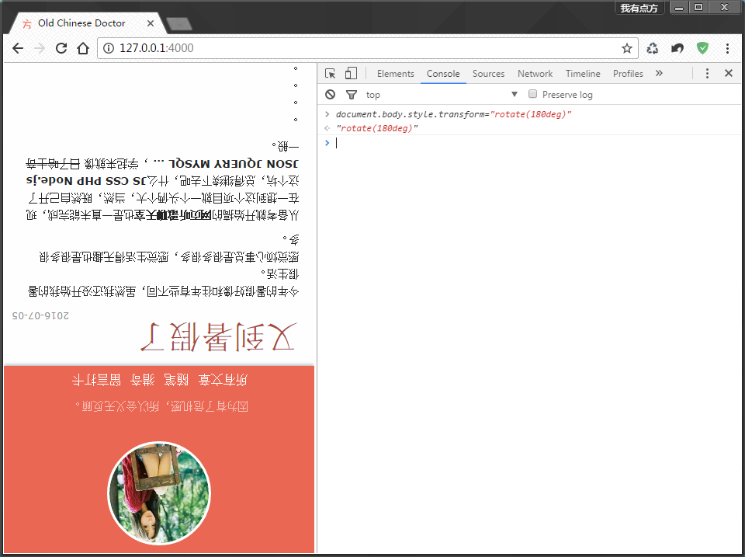Open the Sources panel tab
This screenshot has height=557, width=745.
[x=488, y=74]
